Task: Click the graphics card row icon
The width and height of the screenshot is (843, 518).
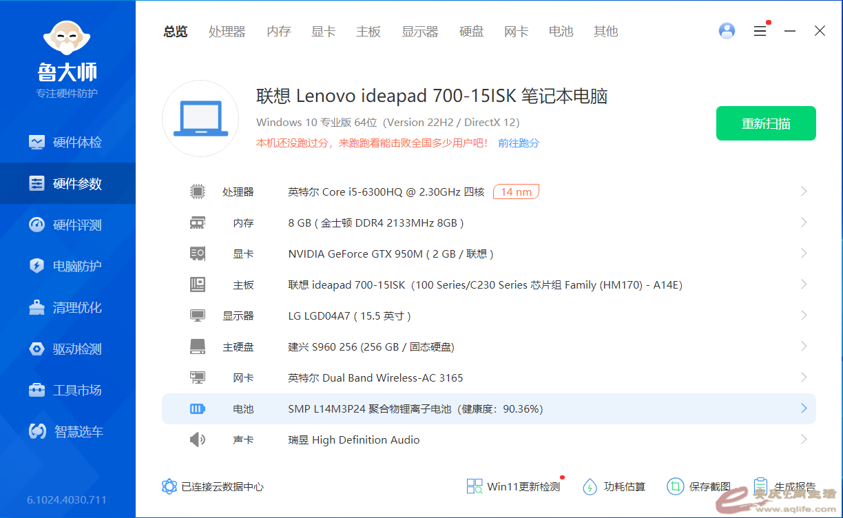Action: tap(198, 253)
